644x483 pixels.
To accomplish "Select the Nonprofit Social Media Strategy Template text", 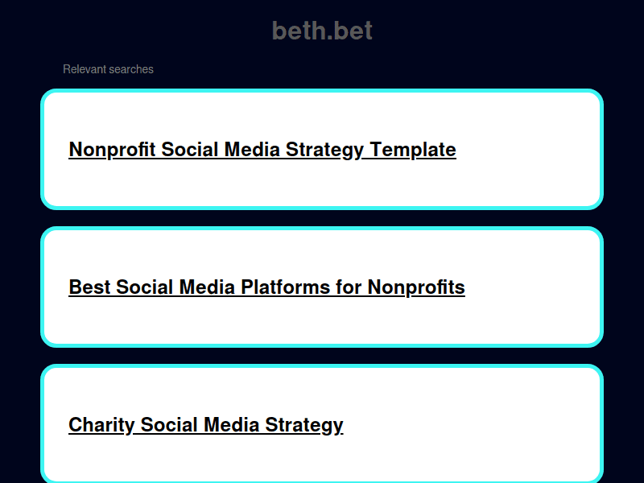I will (x=262, y=150).
